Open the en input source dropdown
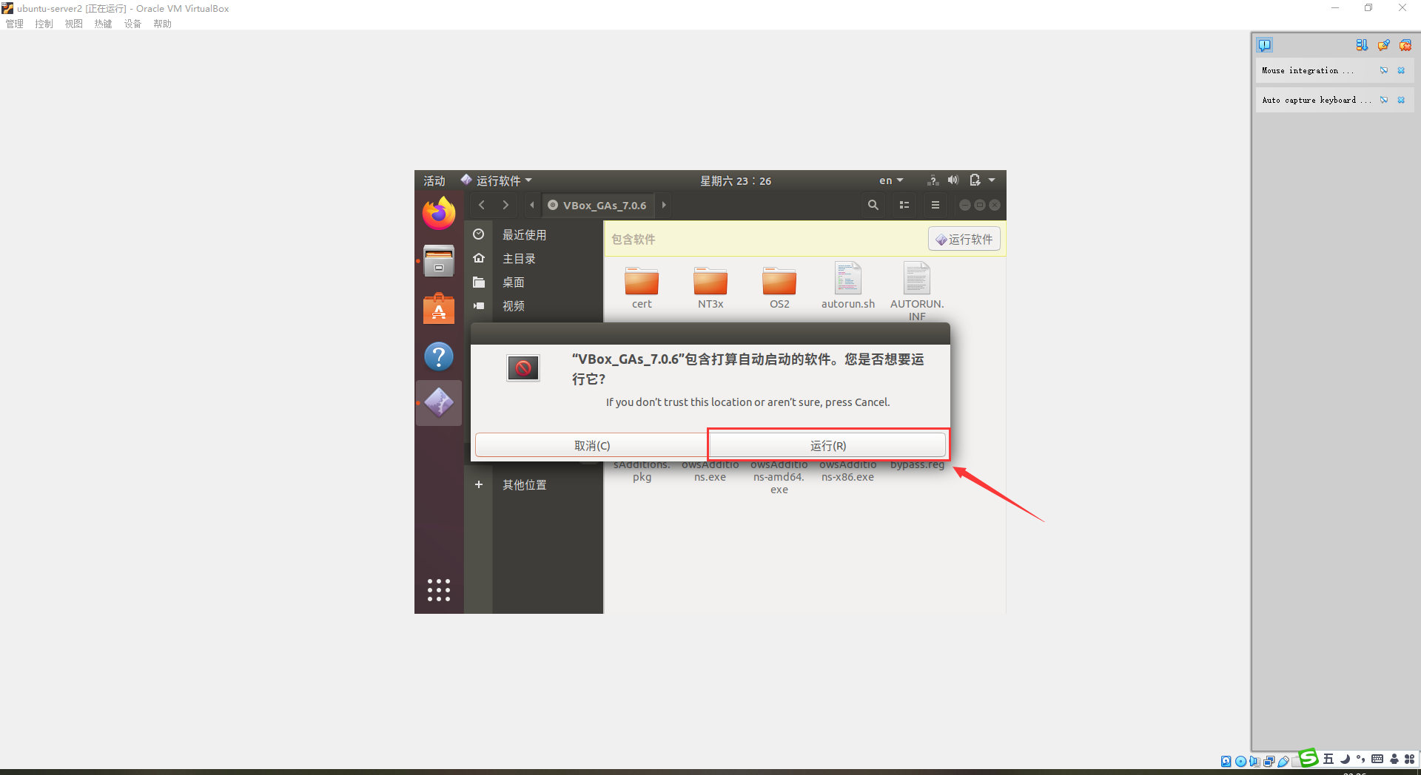This screenshot has height=775, width=1421. click(x=891, y=180)
